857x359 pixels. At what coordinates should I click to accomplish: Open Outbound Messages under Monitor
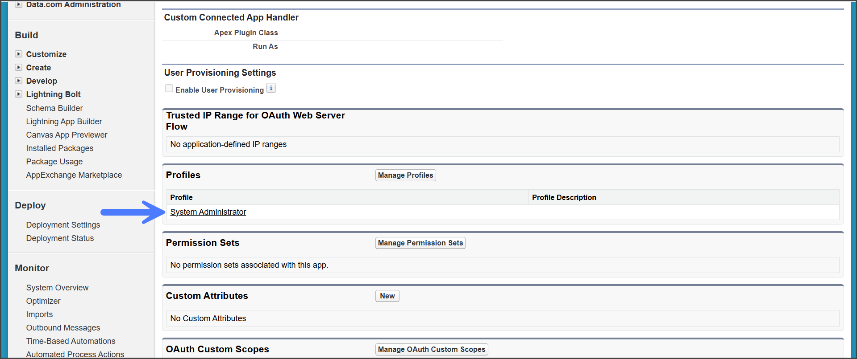coord(63,328)
